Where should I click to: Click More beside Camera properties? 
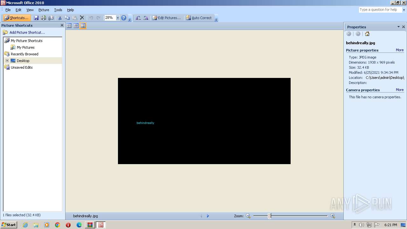[x=400, y=90]
